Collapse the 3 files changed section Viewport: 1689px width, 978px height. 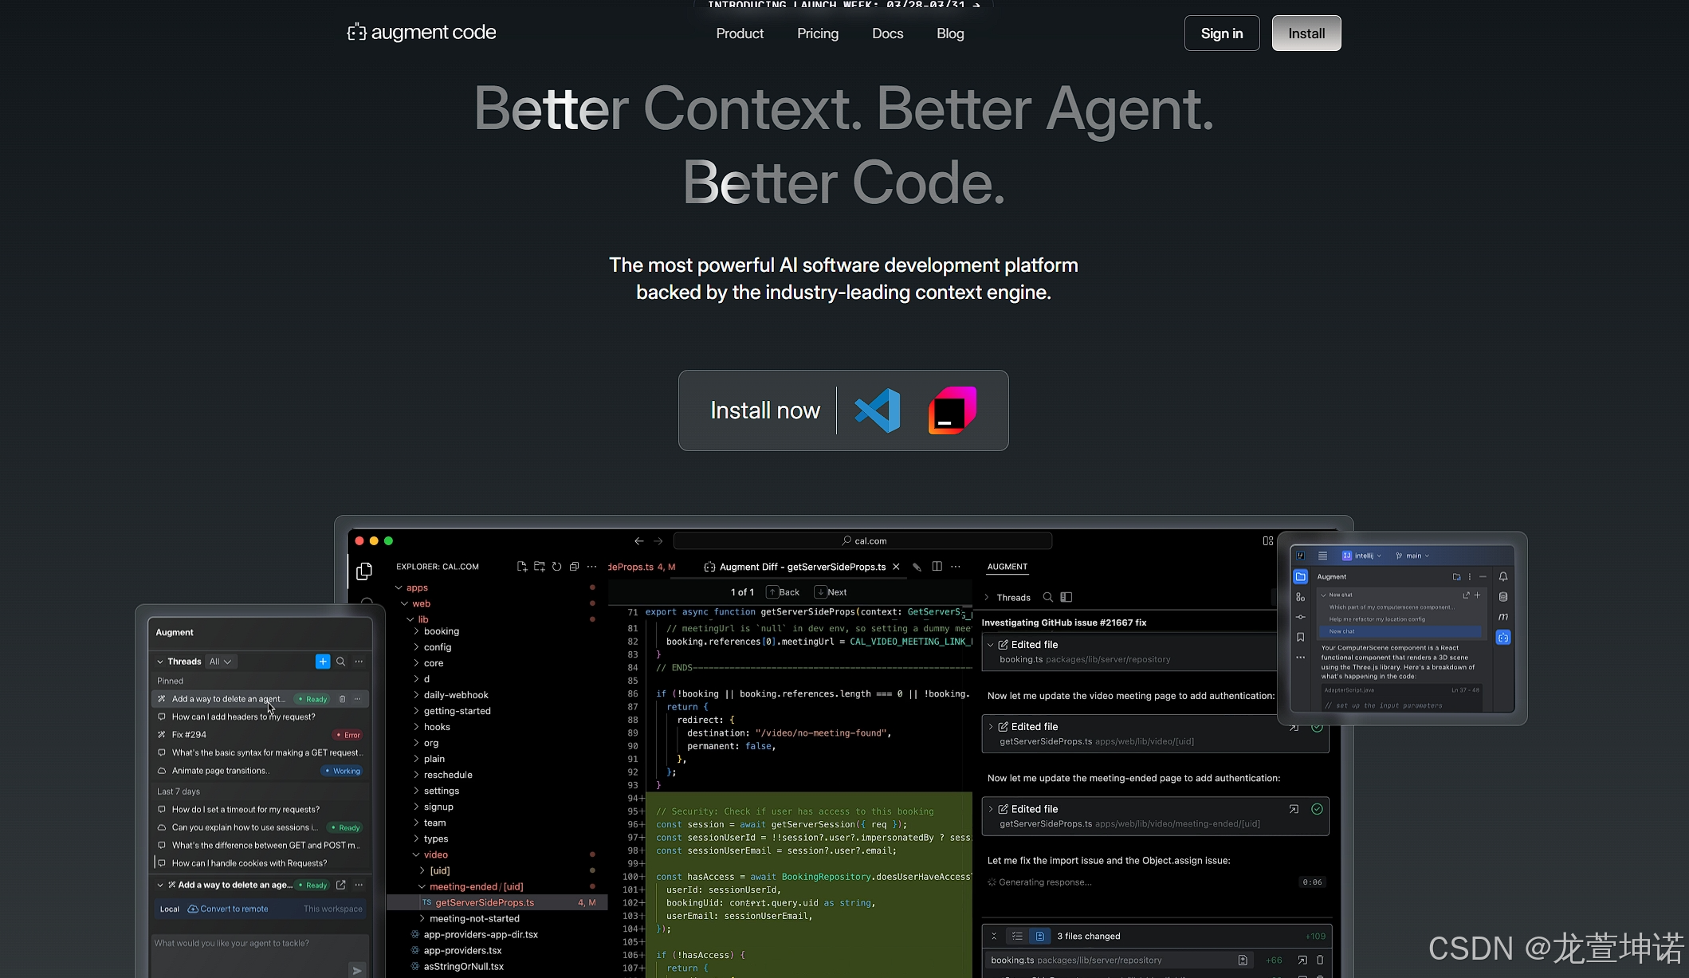coord(994,936)
